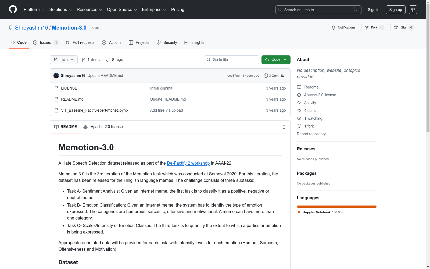
Task: Click the Go to file search field
Action: (x=232, y=60)
